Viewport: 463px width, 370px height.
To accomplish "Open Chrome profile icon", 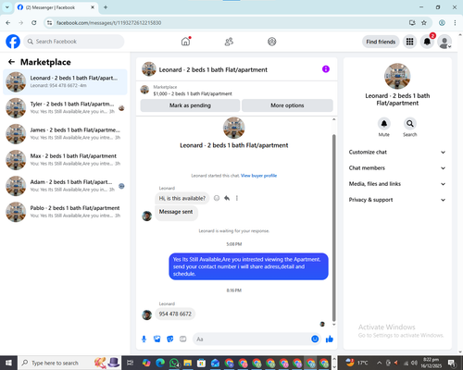I will (x=442, y=23).
